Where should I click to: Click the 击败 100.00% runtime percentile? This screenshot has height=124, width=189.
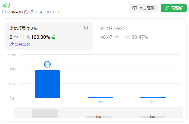pyautogui.click(x=37, y=37)
